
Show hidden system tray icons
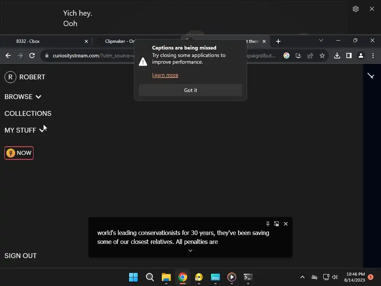302,277
